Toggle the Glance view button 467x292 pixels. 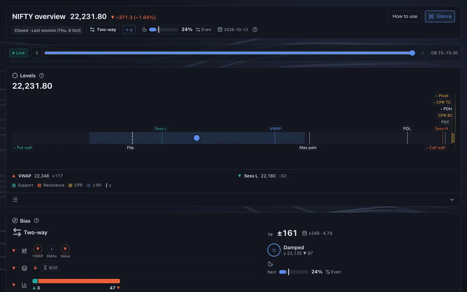(x=440, y=16)
